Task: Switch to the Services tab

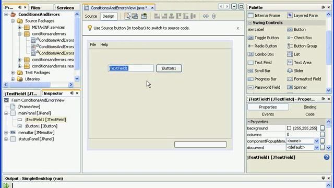Action: (x=65, y=8)
